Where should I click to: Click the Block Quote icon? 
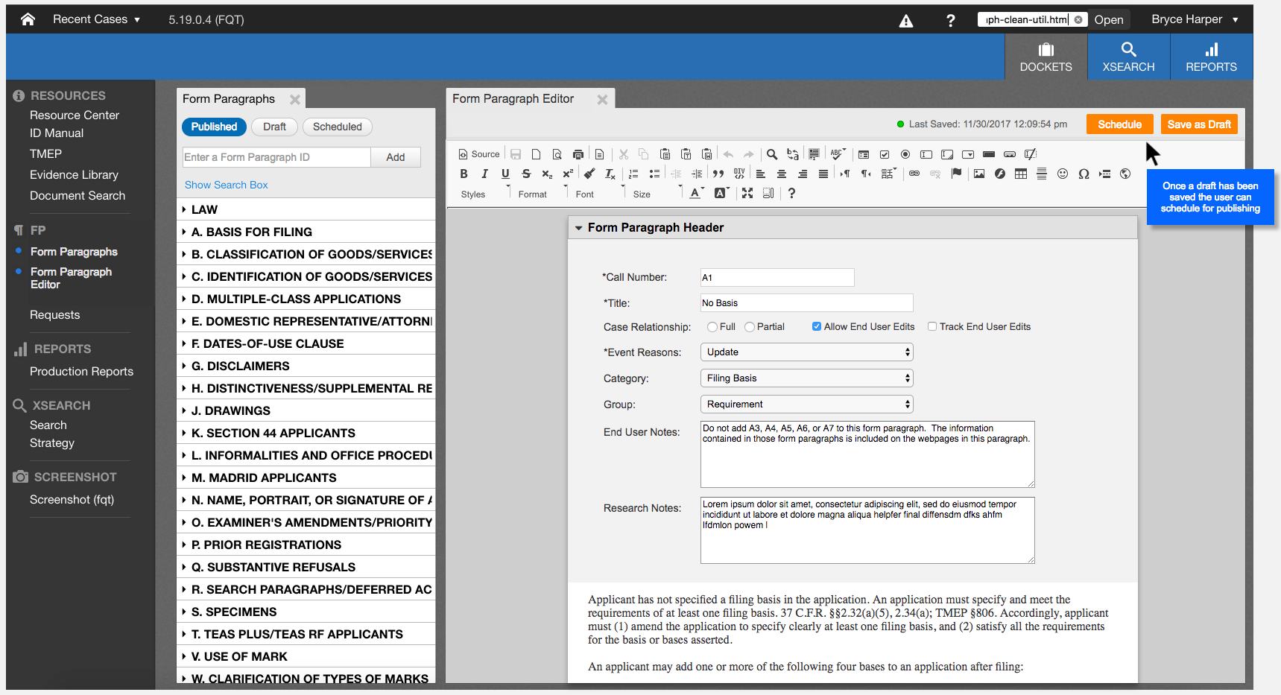(718, 174)
